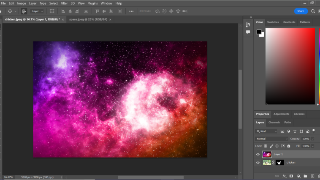
Task: Filter layers by shape layers icon
Action: [301, 131]
